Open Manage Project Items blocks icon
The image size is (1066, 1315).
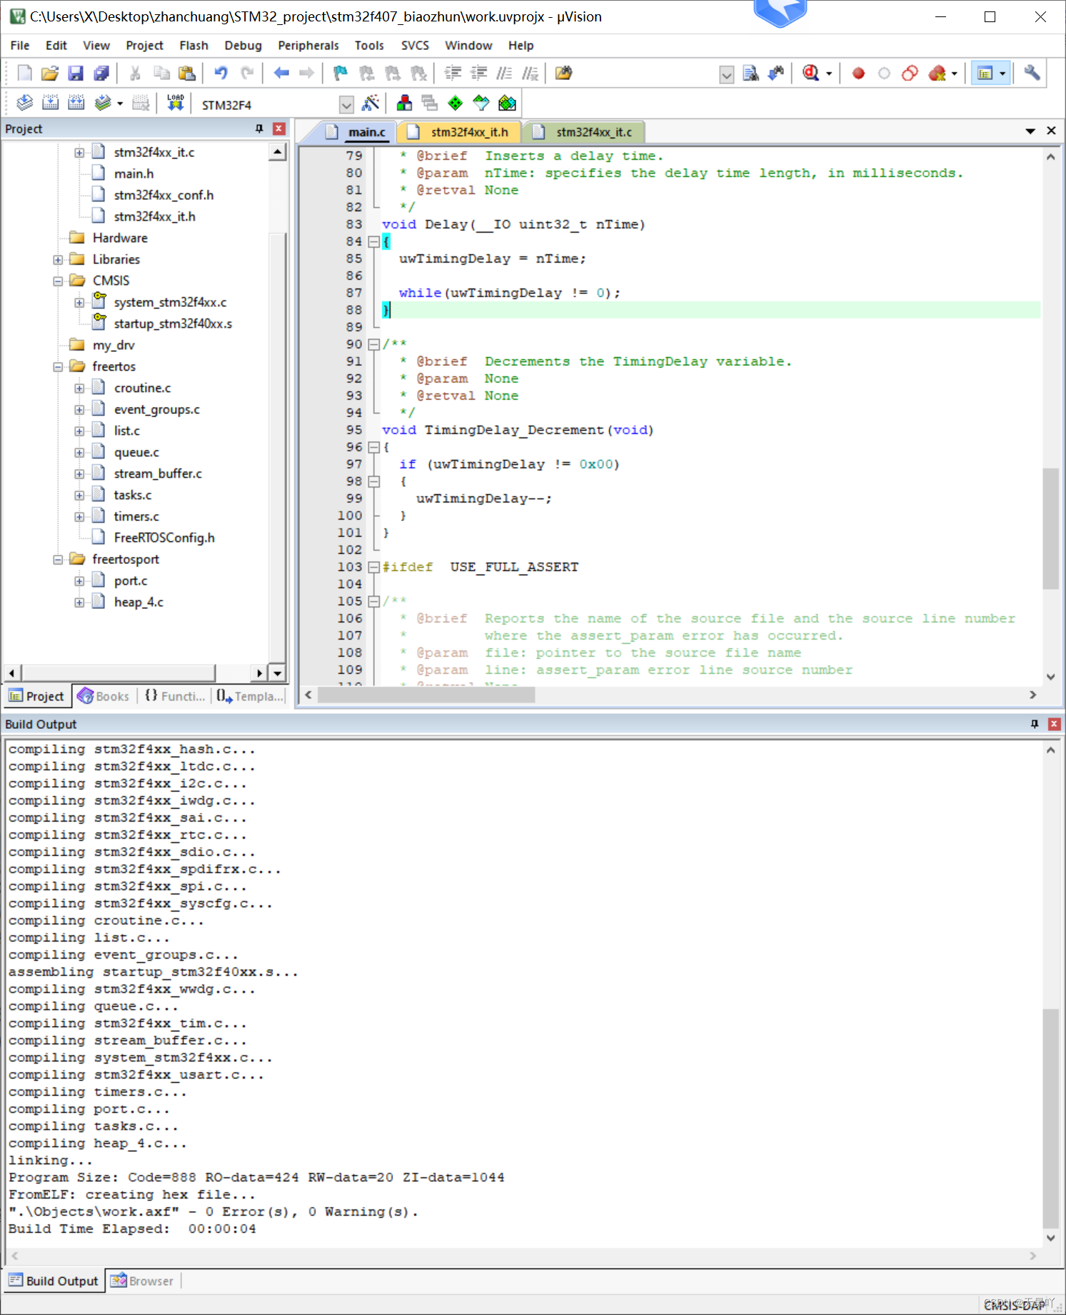click(x=404, y=104)
